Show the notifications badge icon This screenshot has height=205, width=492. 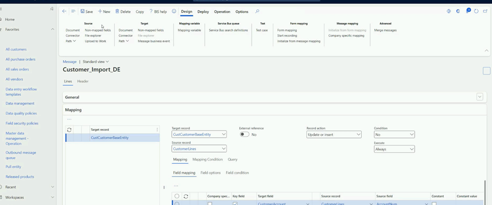[x=468, y=11]
